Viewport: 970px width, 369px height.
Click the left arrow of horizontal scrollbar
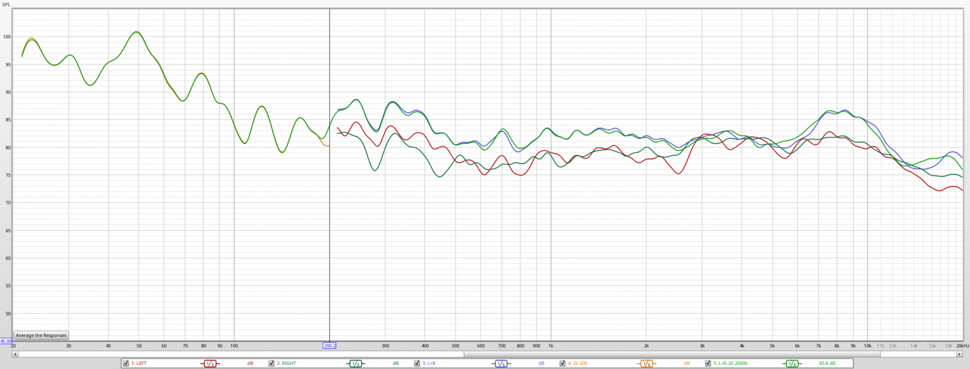pyautogui.click(x=15, y=354)
